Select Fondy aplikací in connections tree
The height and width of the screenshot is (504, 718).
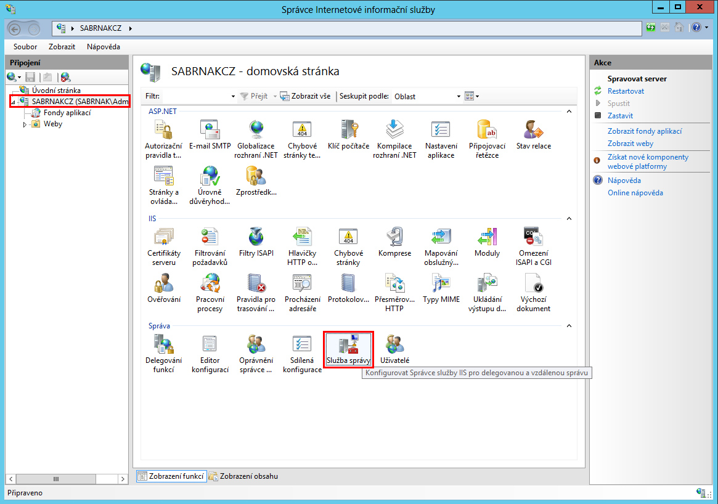coord(67,113)
